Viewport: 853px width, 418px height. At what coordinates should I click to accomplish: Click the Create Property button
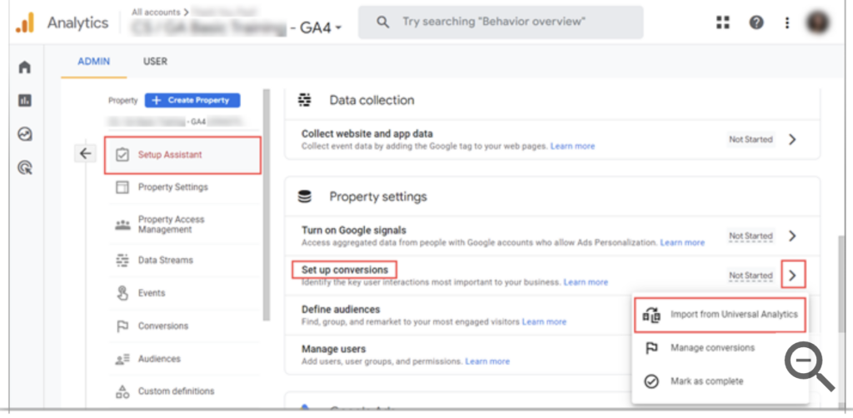click(x=192, y=100)
